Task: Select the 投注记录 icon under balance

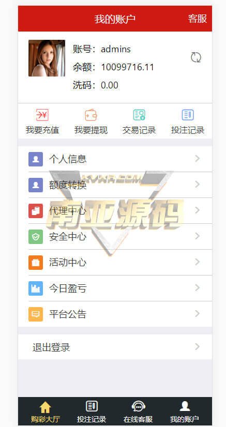Action: (x=188, y=115)
